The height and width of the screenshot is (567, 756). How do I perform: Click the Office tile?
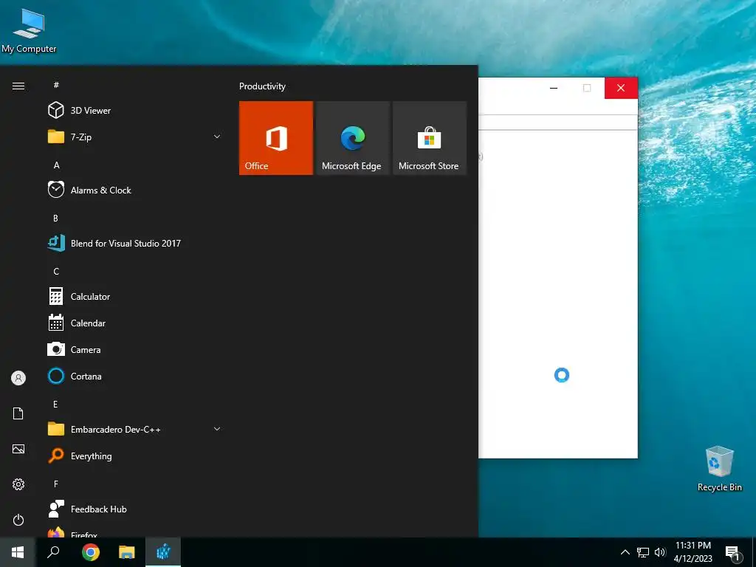(x=276, y=138)
